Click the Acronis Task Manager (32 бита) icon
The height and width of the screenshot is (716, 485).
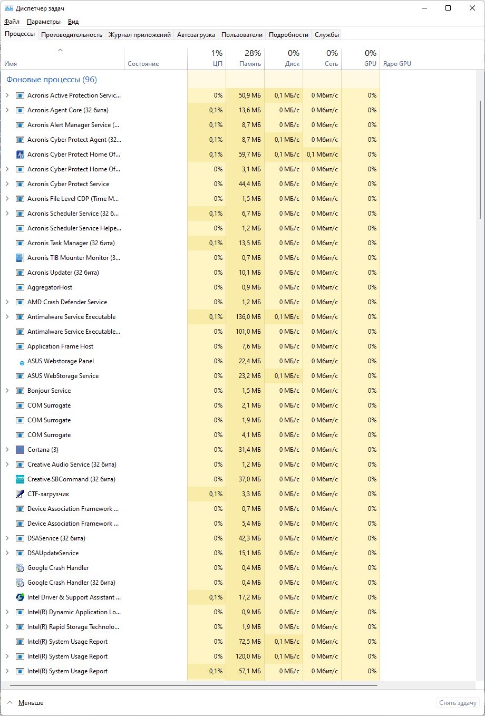[x=20, y=243]
